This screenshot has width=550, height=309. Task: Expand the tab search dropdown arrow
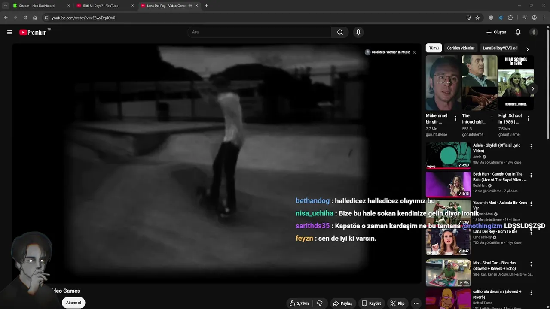click(5, 6)
